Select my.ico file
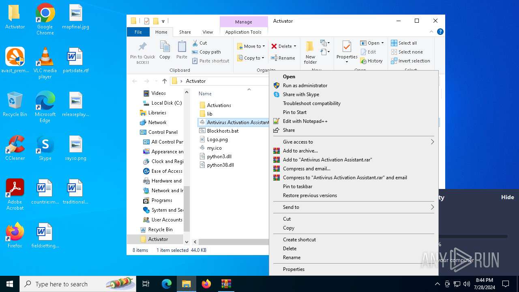This screenshot has width=519, height=292. click(214, 148)
